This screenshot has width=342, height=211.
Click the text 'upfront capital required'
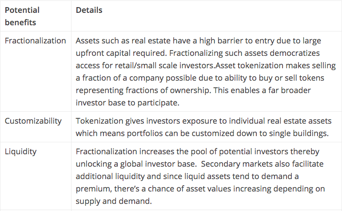[121, 53]
